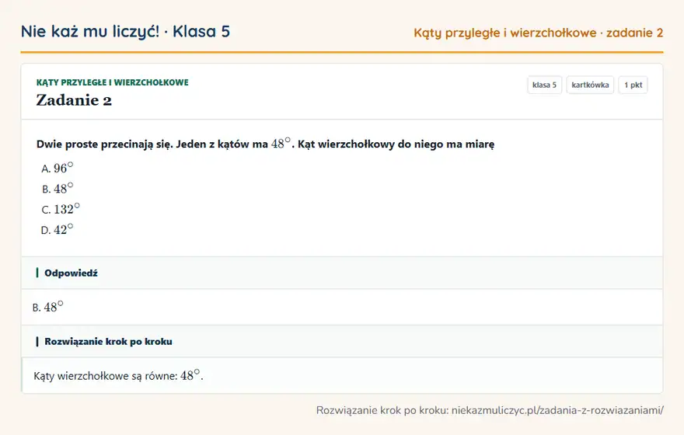
Task: Click the 'Nie każ mu liczyć! · Klasa 5' title
Action: coord(125,32)
